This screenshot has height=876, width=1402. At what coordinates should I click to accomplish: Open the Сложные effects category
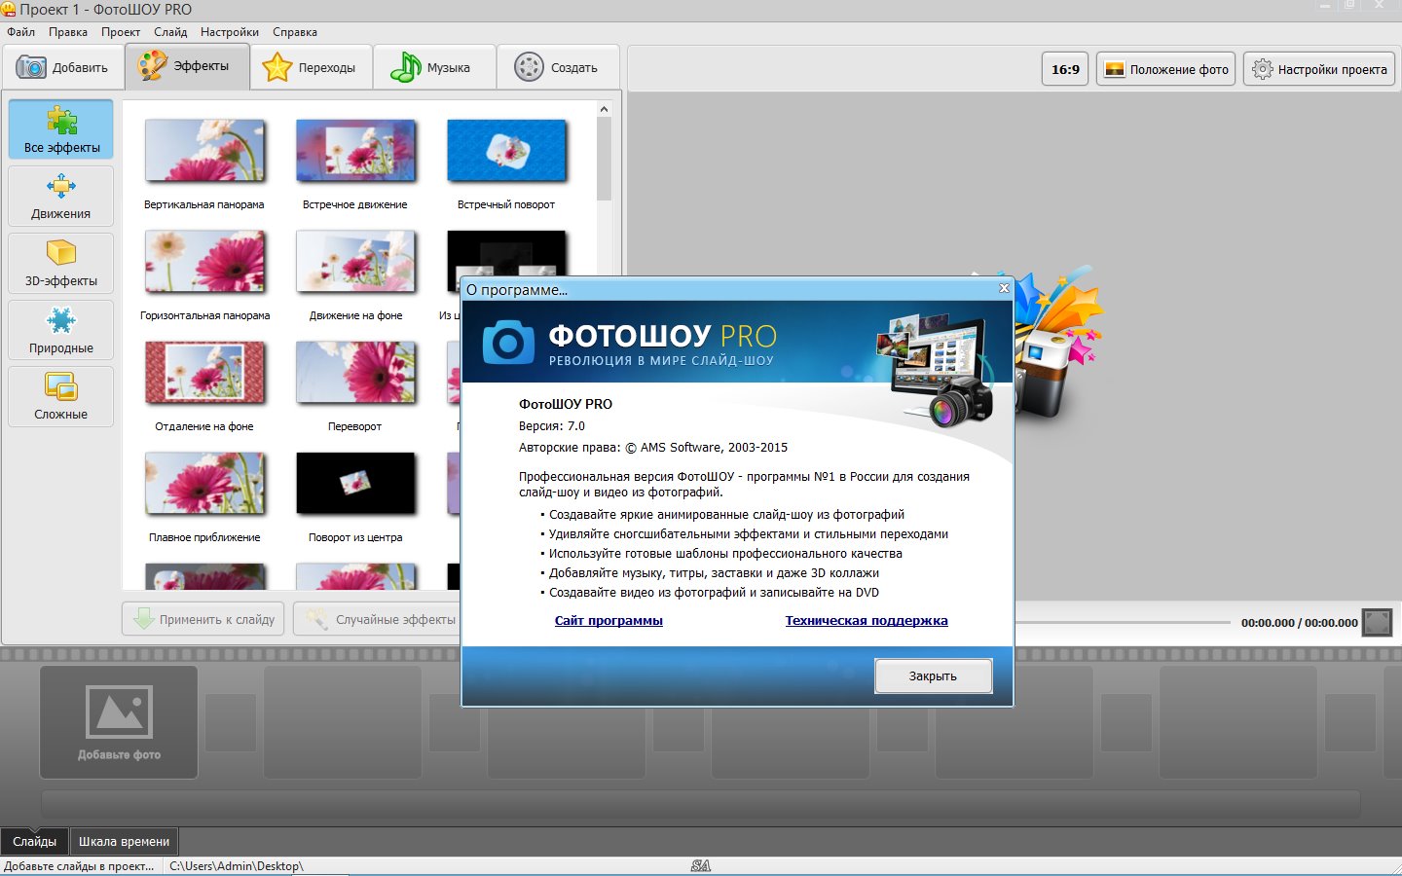(x=61, y=397)
